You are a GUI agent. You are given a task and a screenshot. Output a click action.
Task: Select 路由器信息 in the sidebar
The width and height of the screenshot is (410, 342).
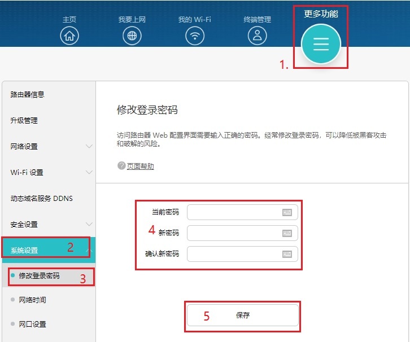click(x=27, y=95)
